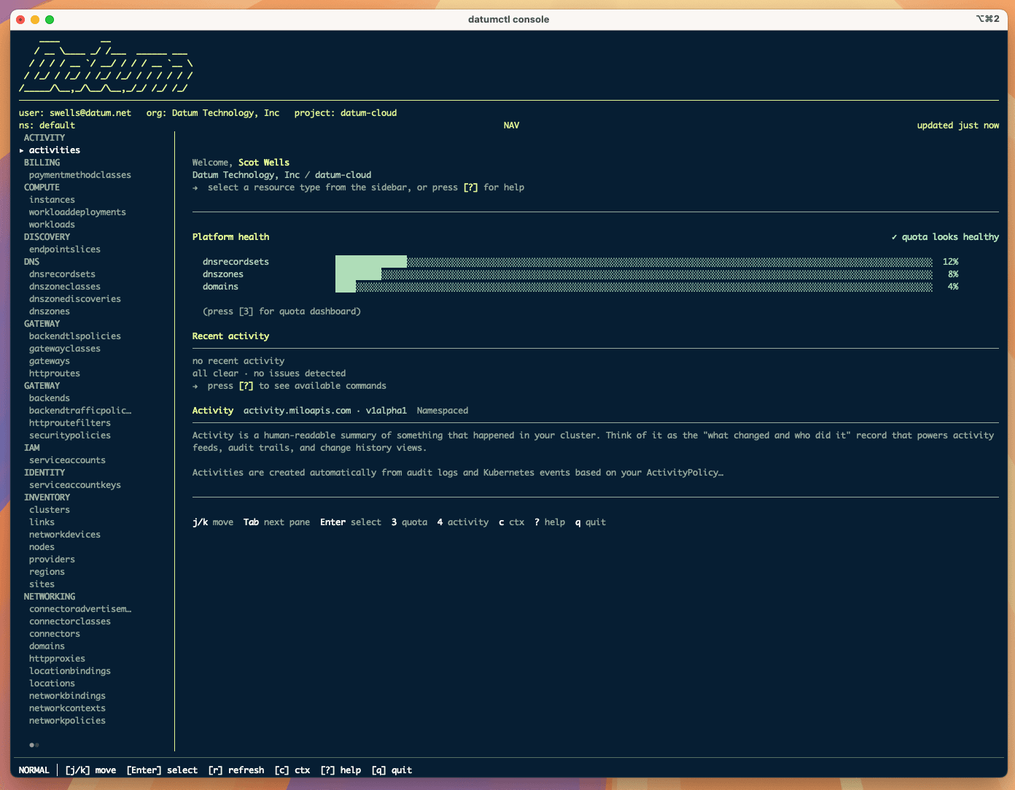Click the 'org: Datum Technology, Inc' header label
The width and height of the screenshot is (1015, 790).
click(x=213, y=113)
